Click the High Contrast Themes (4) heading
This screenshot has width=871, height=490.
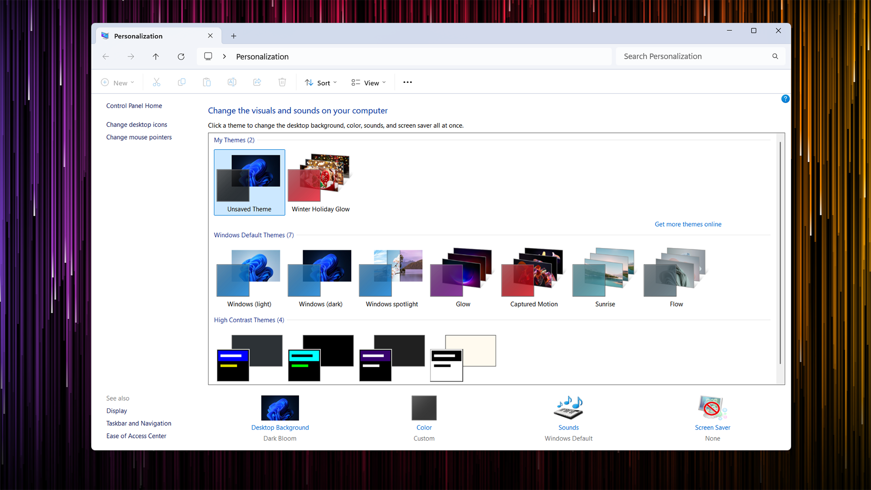tap(249, 320)
